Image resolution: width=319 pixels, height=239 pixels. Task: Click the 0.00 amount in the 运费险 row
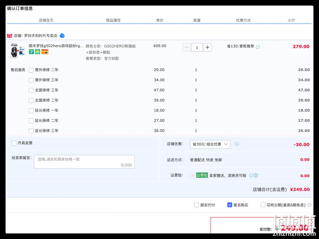click(305, 176)
